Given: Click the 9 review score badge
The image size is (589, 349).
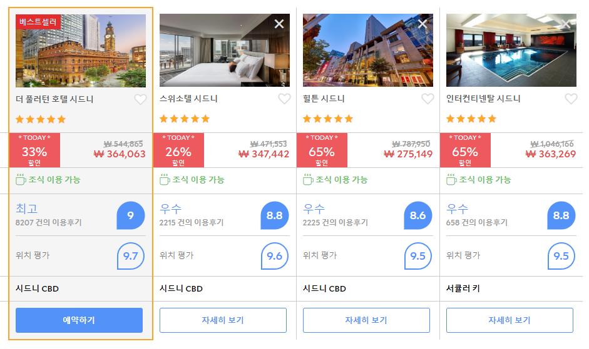Looking at the screenshot, I should pyautogui.click(x=131, y=215).
